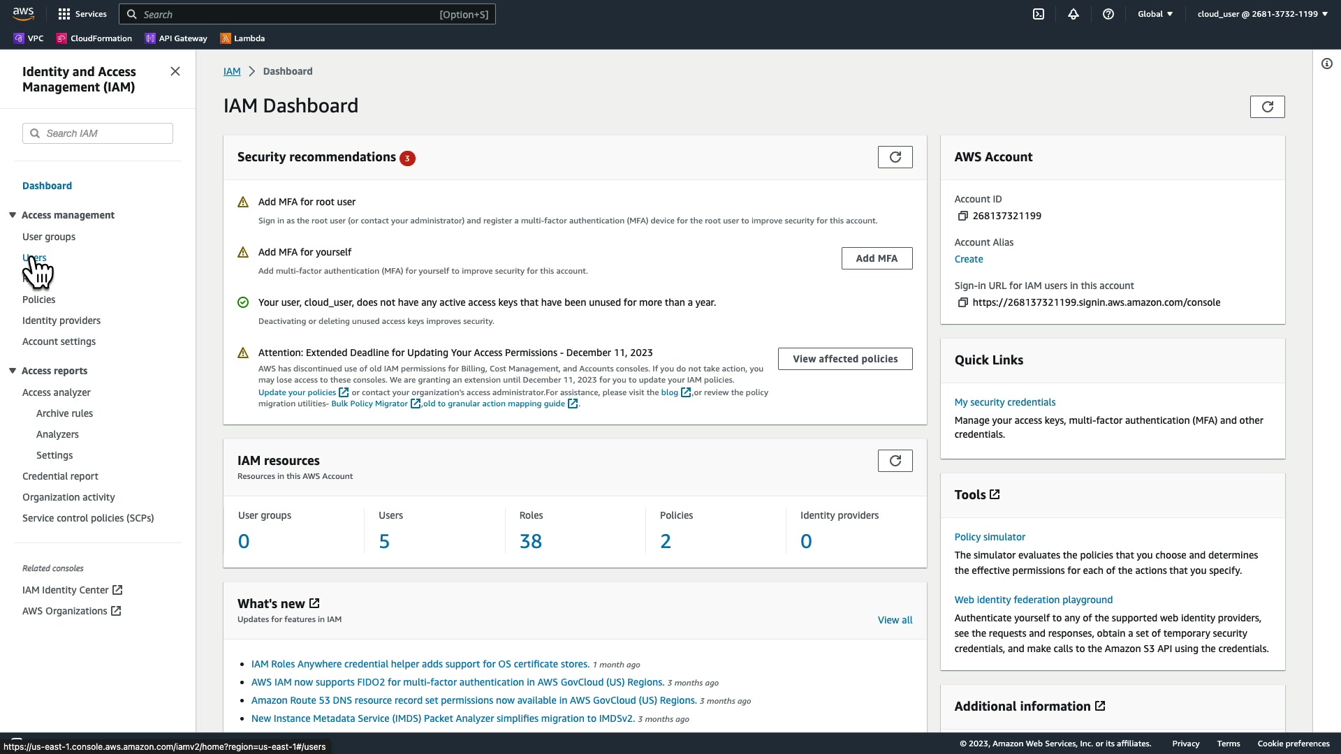Screen dimensions: 1341x754
Task: Copy the Account ID number
Action: click(962, 216)
